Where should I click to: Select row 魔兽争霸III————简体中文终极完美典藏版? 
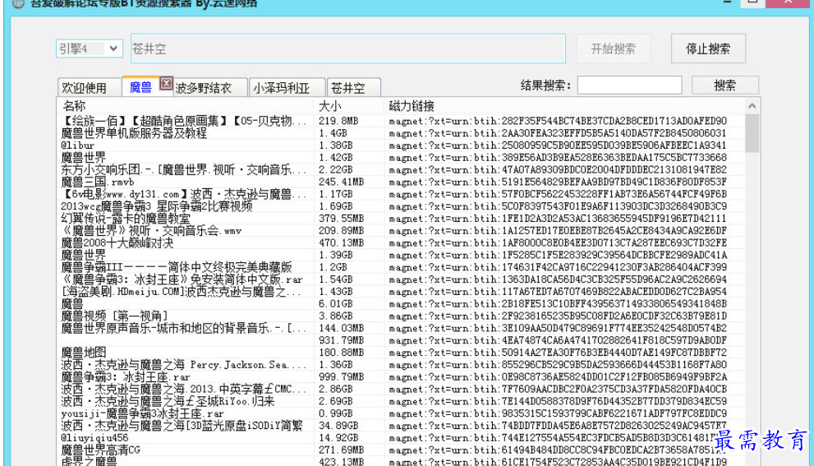[400, 268]
